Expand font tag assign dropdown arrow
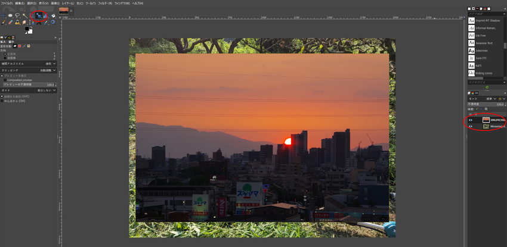 [x=504, y=83]
